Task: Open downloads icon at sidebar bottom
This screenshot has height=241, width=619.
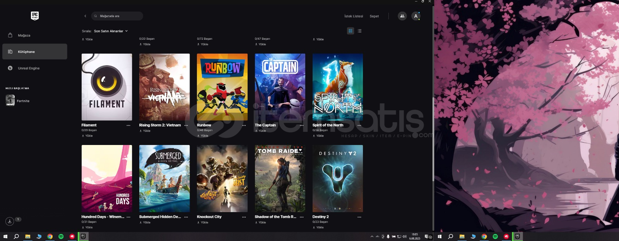Action: [10, 221]
